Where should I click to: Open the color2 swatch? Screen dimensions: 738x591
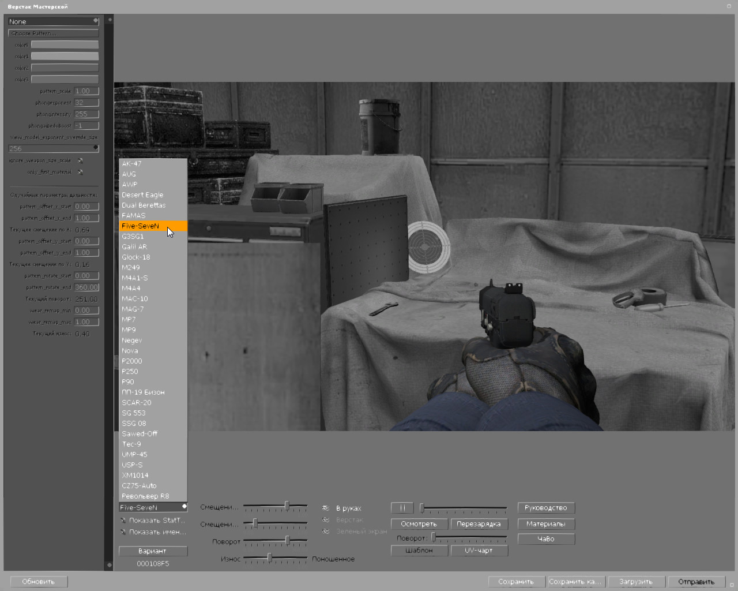pyautogui.click(x=65, y=68)
